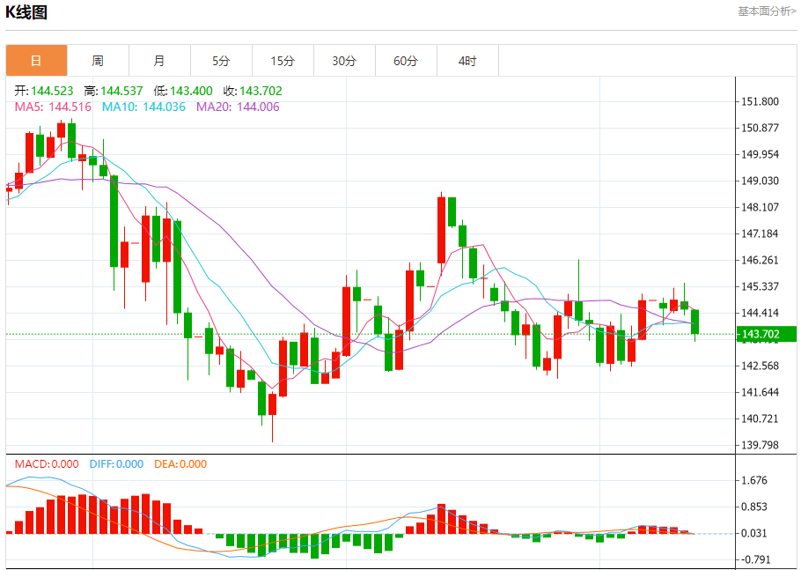Select the MA20 indicator label
Image resolution: width=801 pixels, height=570 pixels.
click(x=238, y=107)
